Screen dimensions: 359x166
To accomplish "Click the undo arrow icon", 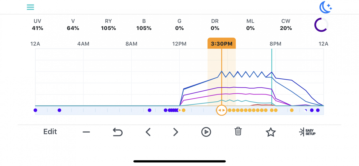I will pos(118,132).
